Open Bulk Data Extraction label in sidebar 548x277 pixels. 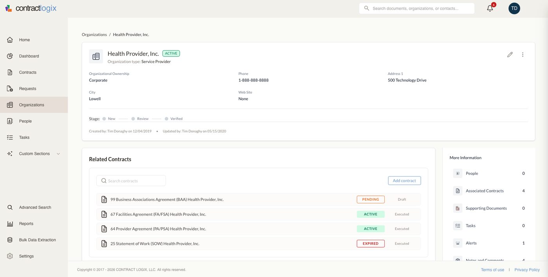[38, 240]
